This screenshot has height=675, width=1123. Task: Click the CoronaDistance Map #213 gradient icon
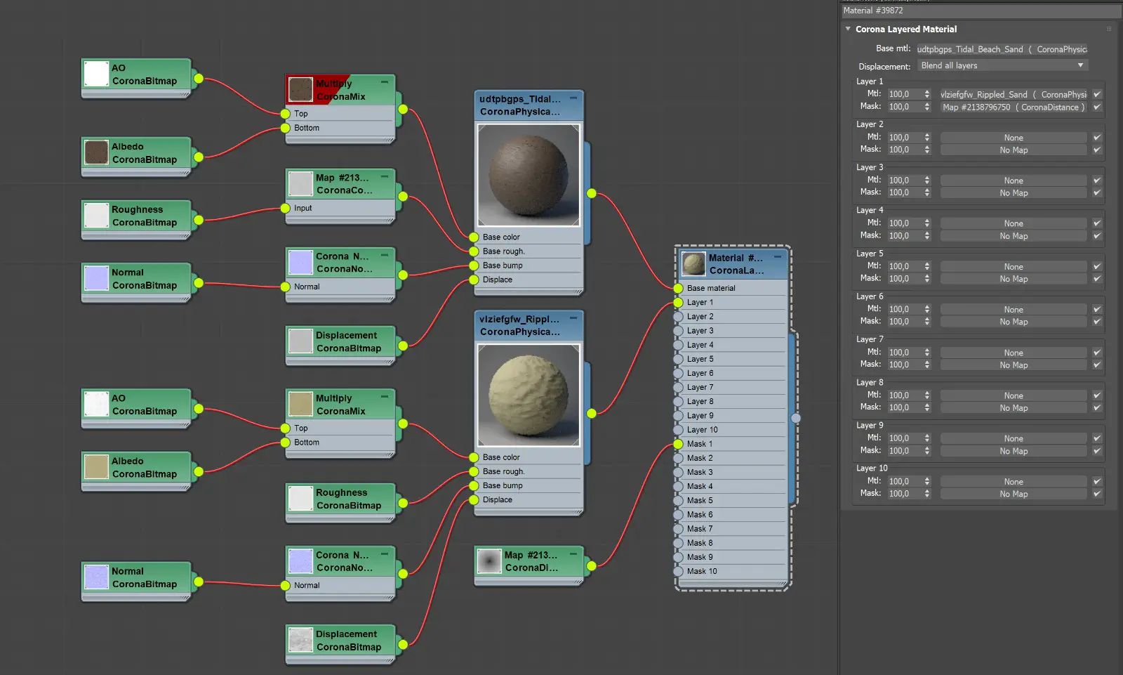(x=489, y=561)
